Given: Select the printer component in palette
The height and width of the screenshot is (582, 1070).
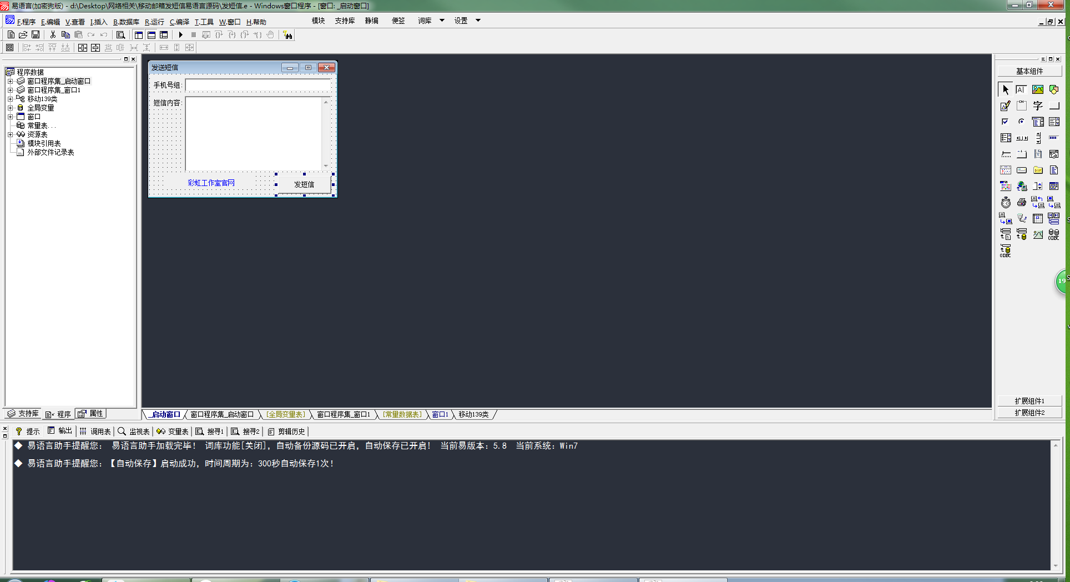Looking at the screenshot, I should click(1022, 203).
